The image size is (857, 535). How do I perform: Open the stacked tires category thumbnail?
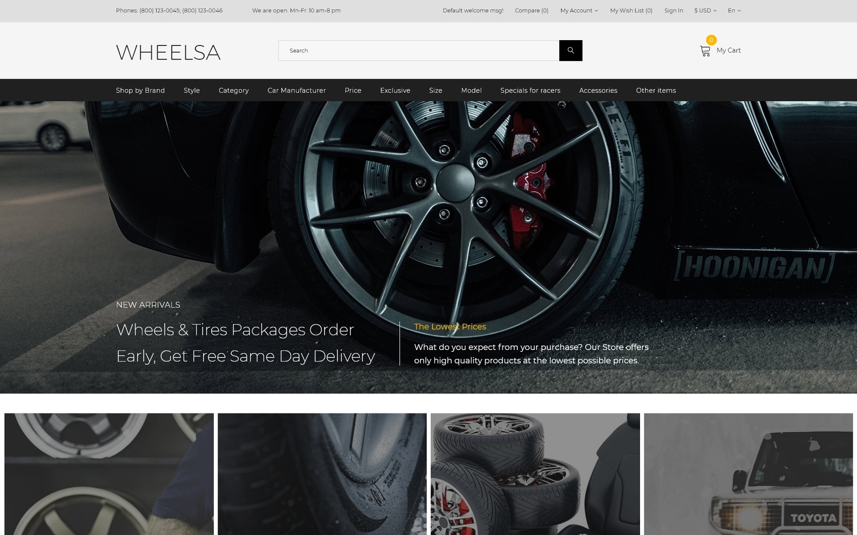pyautogui.click(x=535, y=474)
